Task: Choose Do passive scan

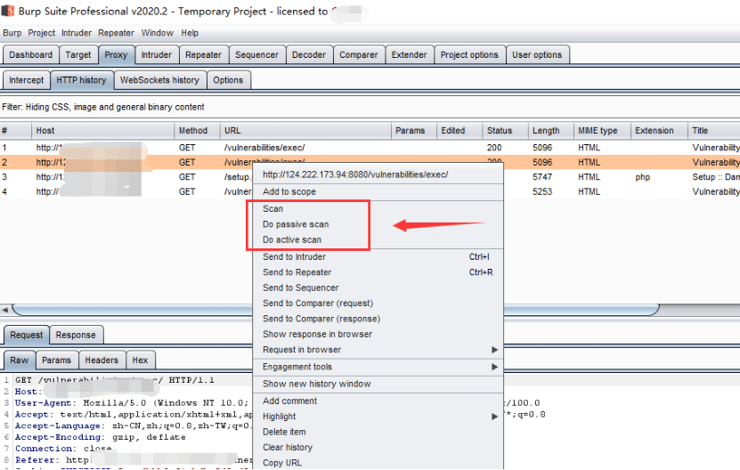Action: (x=296, y=224)
